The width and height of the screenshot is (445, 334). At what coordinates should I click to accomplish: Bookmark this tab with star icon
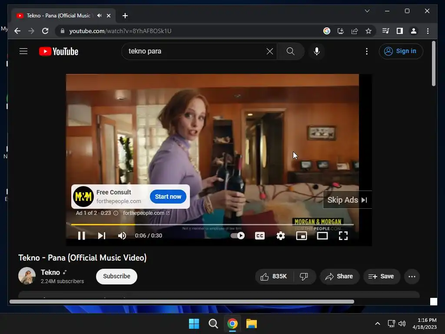pyautogui.click(x=369, y=31)
